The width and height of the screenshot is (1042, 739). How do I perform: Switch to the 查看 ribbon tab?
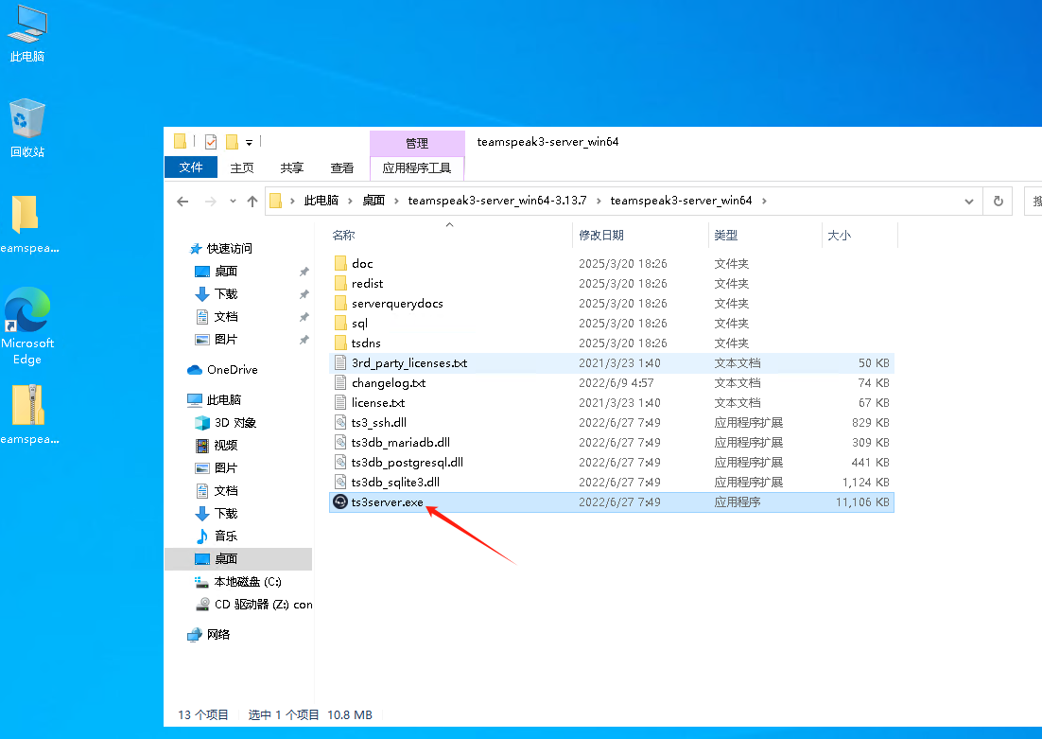342,167
